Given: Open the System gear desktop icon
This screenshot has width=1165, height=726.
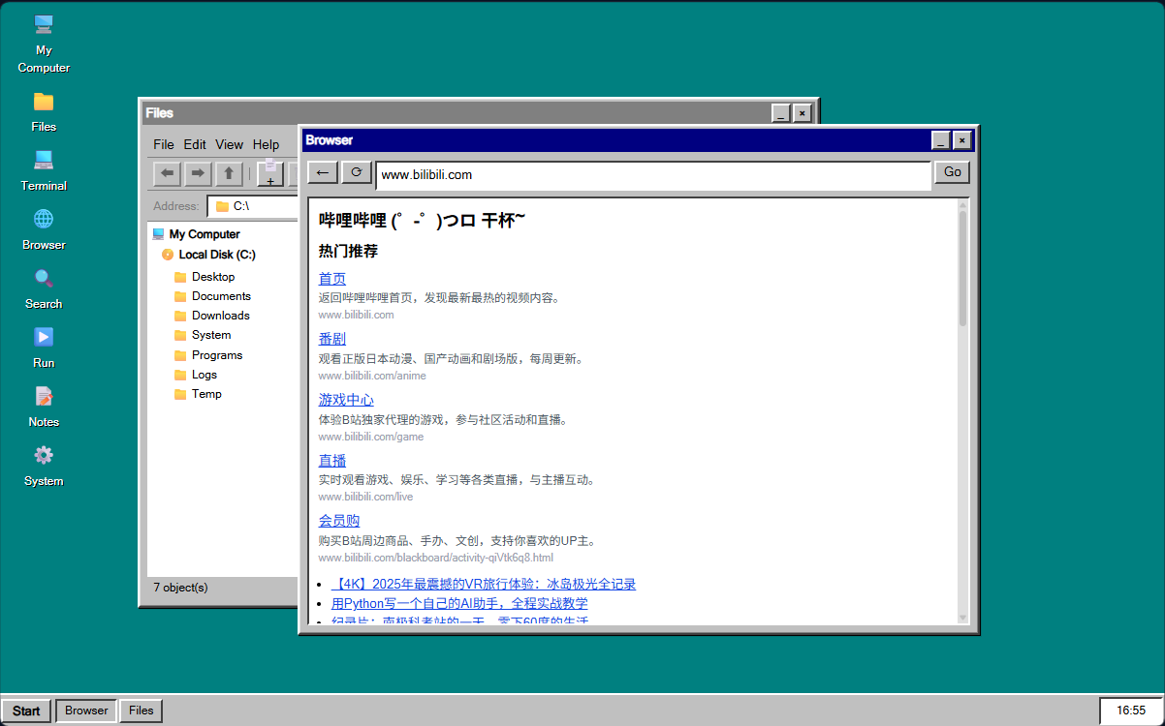Looking at the screenshot, I should [44, 466].
